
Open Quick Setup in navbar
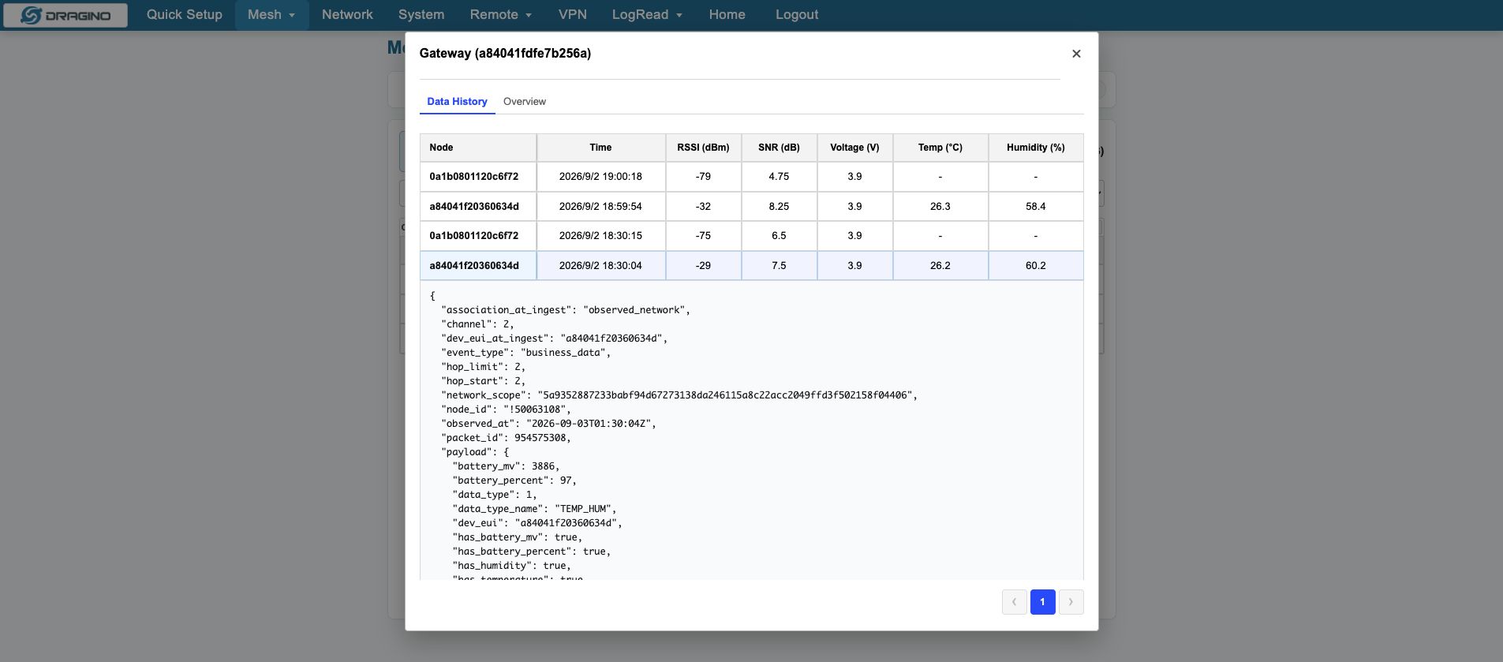coord(185,15)
